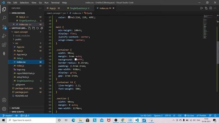Change the UTF-8 encoding setting
This screenshot has height=123, width=219.
point(168,115)
